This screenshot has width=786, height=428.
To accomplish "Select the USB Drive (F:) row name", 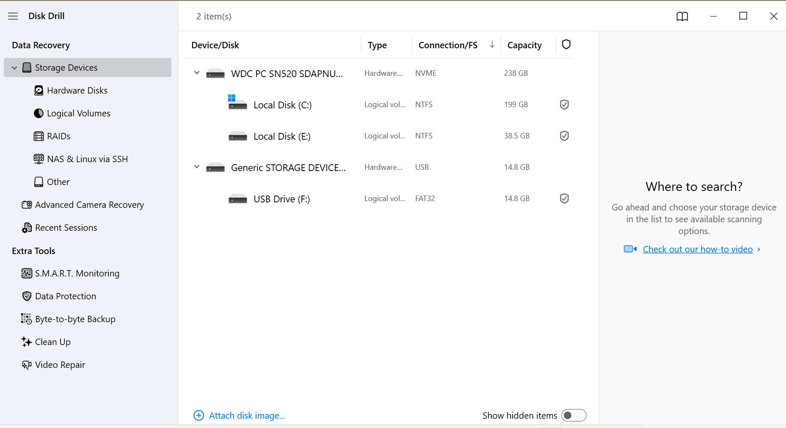I will click(x=282, y=199).
